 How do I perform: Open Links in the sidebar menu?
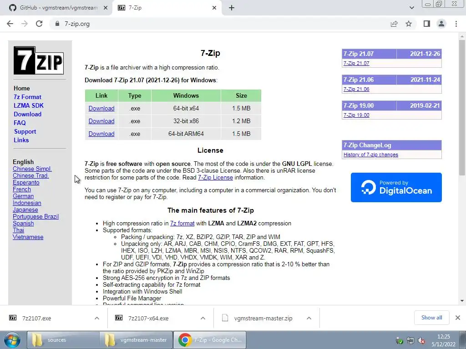21,140
